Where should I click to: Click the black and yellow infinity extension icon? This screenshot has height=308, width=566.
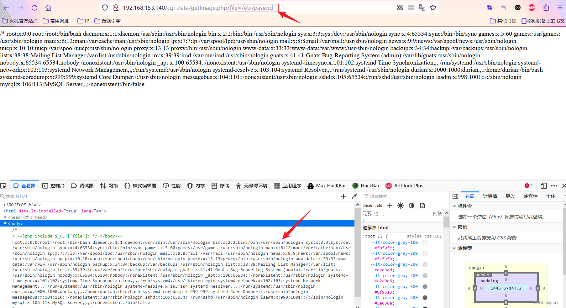pyautogui.click(x=518, y=8)
